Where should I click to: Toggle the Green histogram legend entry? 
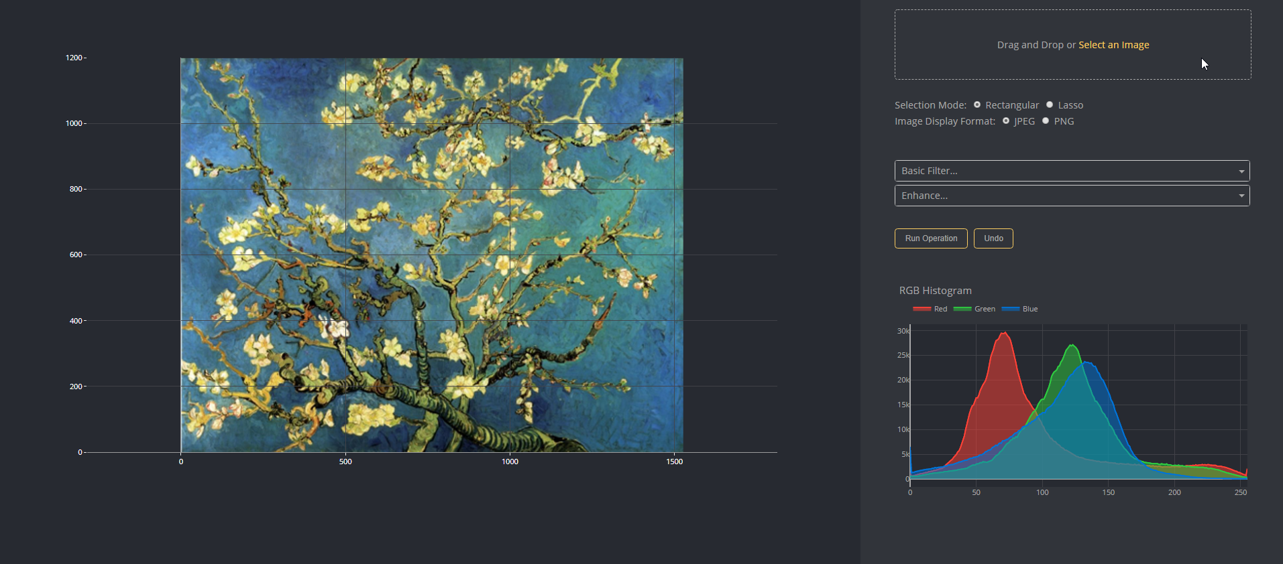pos(974,309)
